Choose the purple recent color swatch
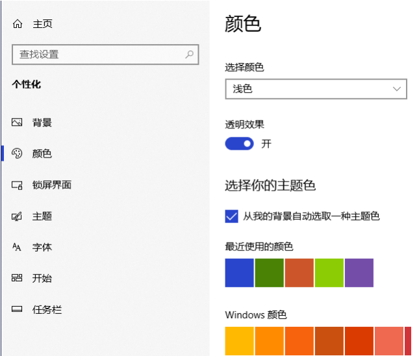The image size is (419, 356). pos(359,272)
